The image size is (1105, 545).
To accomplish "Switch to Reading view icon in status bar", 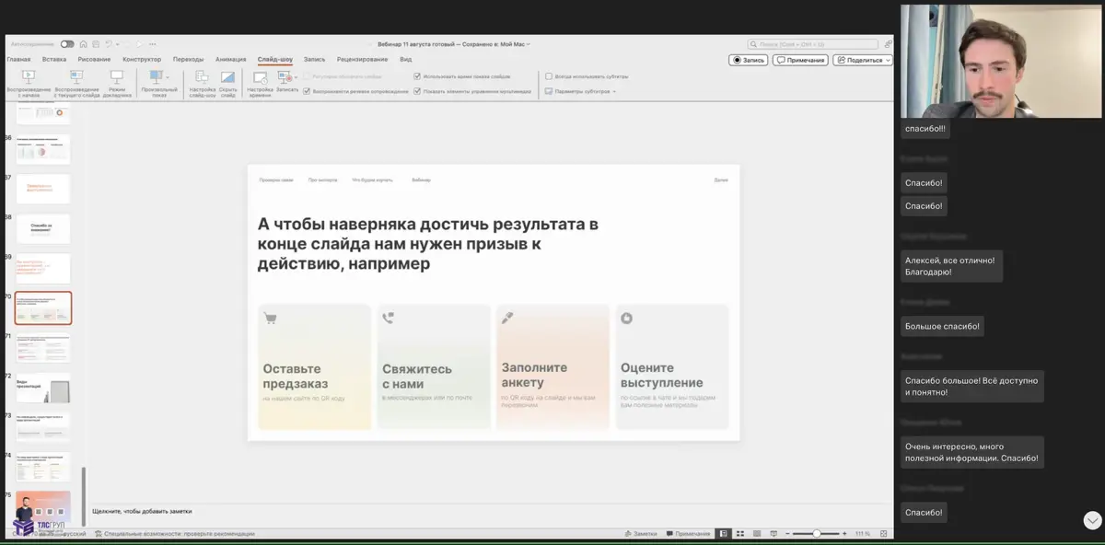I will pyautogui.click(x=755, y=533).
